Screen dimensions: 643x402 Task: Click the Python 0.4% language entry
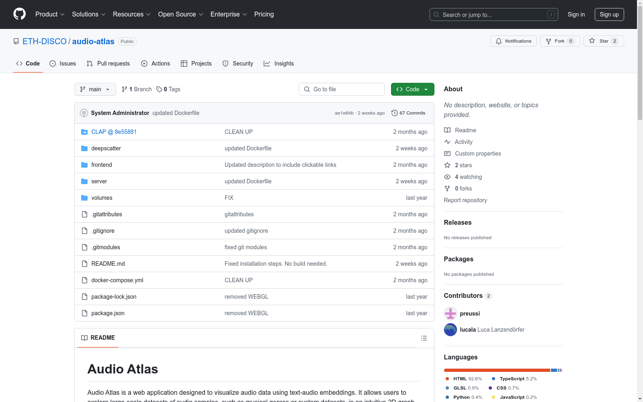[x=464, y=397]
